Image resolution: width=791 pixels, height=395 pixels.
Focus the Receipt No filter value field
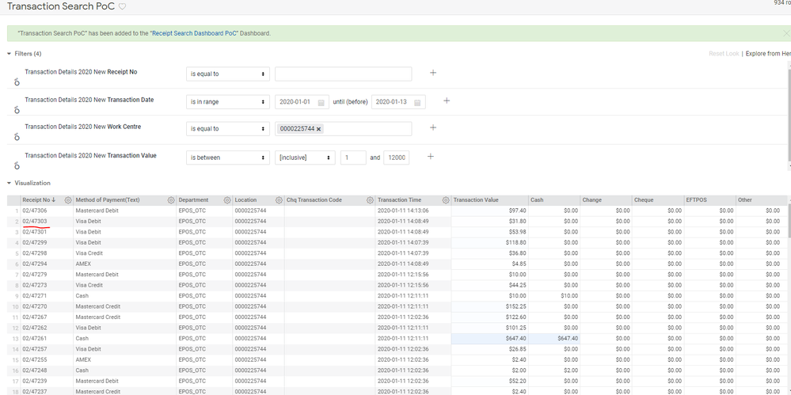[x=343, y=74]
